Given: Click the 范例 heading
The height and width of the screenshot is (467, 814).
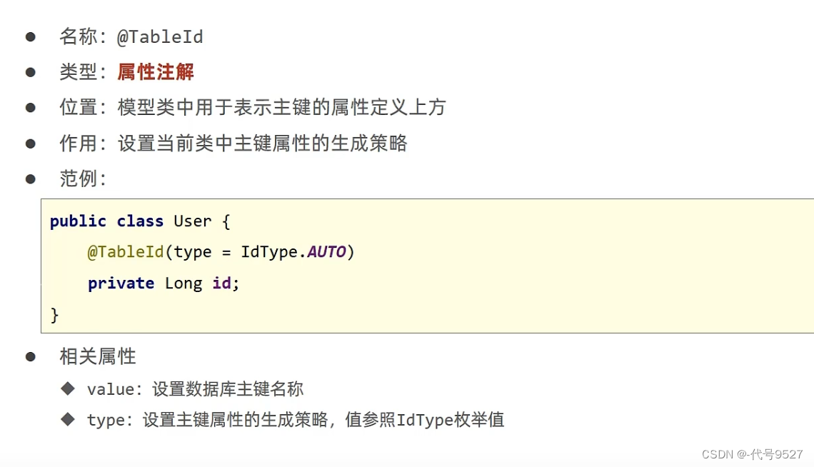Looking at the screenshot, I should pyautogui.click(x=83, y=179).
